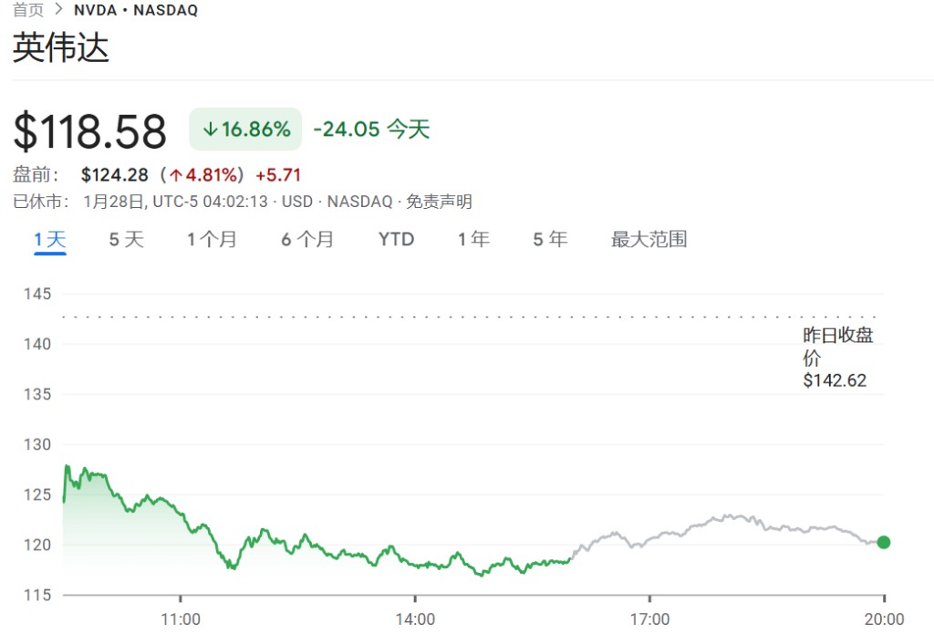Select the 5 年 range tab
The width and height of the screenshot is (934, 634).
(x=550, y=240)
